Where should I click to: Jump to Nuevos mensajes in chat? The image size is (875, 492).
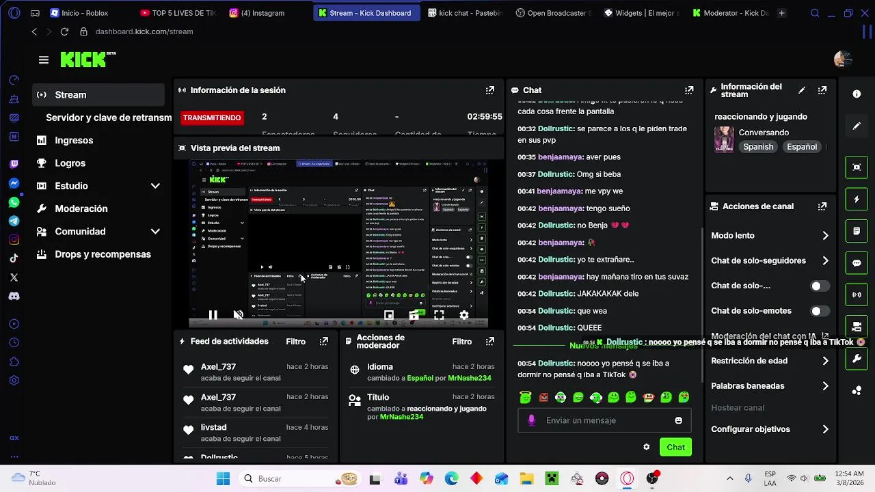603,346
